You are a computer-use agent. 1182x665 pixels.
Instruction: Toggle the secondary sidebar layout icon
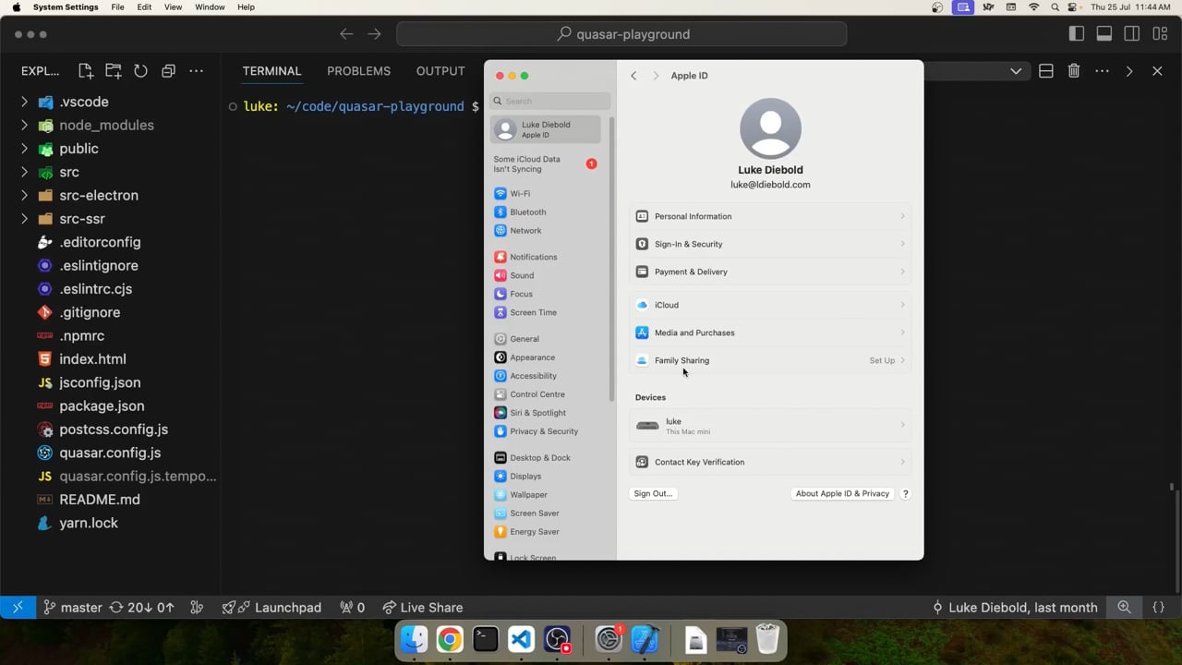(1132, 34)
